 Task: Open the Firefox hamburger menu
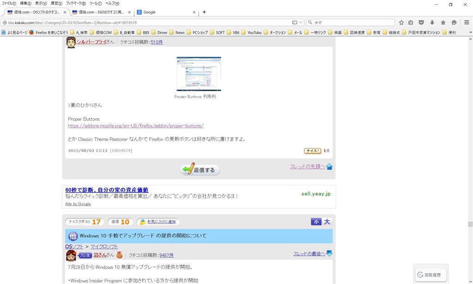click(467, 22)
